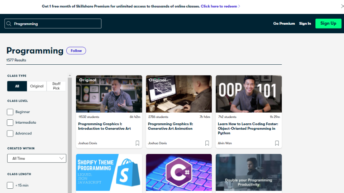Open the Created Within All Time dropdown

[37, 158]
